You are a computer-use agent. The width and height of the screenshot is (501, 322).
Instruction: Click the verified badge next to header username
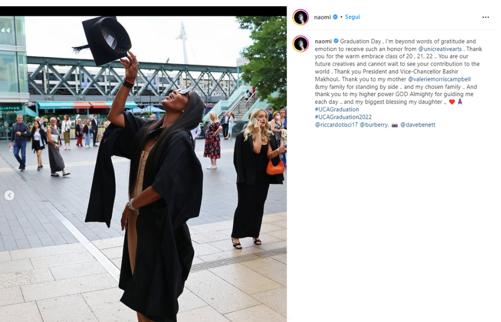click(335, 17)
